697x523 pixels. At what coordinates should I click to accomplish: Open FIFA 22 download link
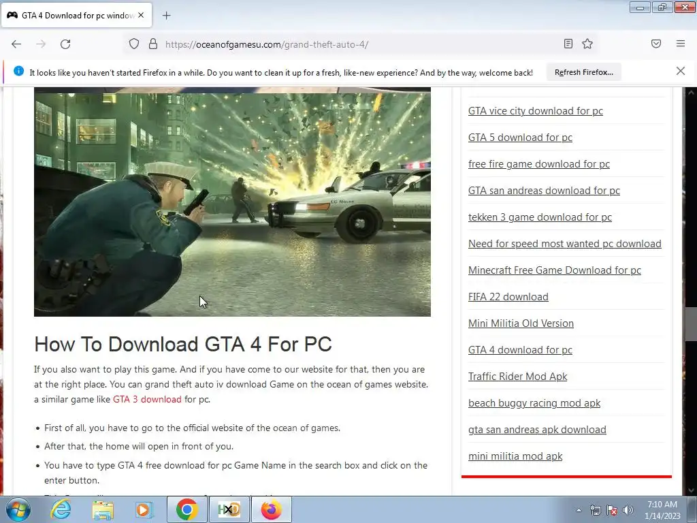508,297
